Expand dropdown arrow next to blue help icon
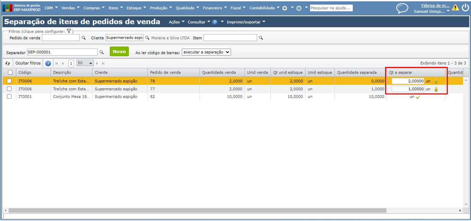This screenshot has width=471, height=221. [222, 22]
